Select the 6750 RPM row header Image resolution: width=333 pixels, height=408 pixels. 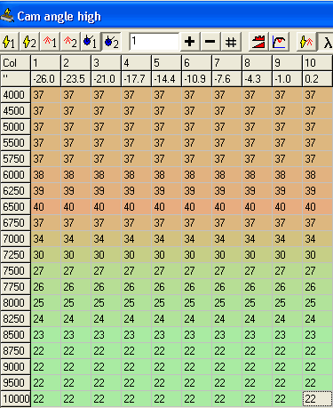click(15, 223)
